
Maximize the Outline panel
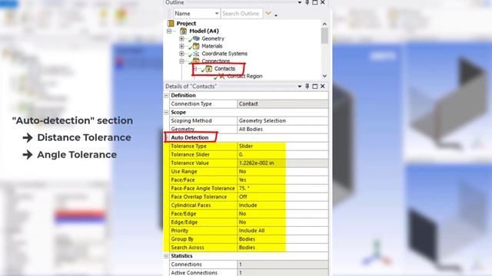[x=315, y=2]
